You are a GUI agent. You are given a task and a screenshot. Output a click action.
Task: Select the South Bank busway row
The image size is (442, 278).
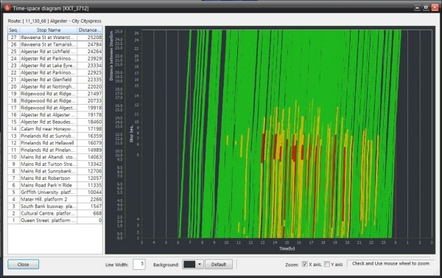pyautogui.click(x=55, y=206)
